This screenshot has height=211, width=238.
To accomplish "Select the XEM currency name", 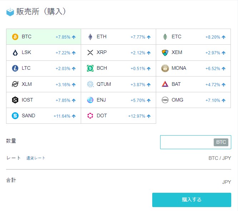I will pyautogui.click(x=177, y=53).
